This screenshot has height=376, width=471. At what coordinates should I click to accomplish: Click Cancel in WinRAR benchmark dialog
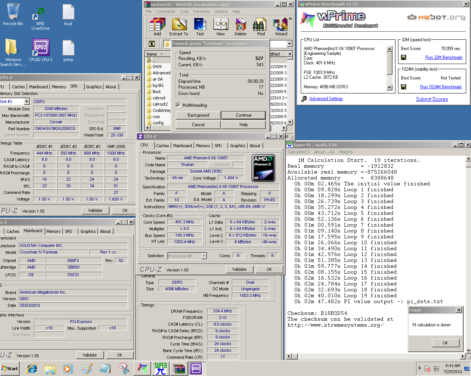coord(198,125)
